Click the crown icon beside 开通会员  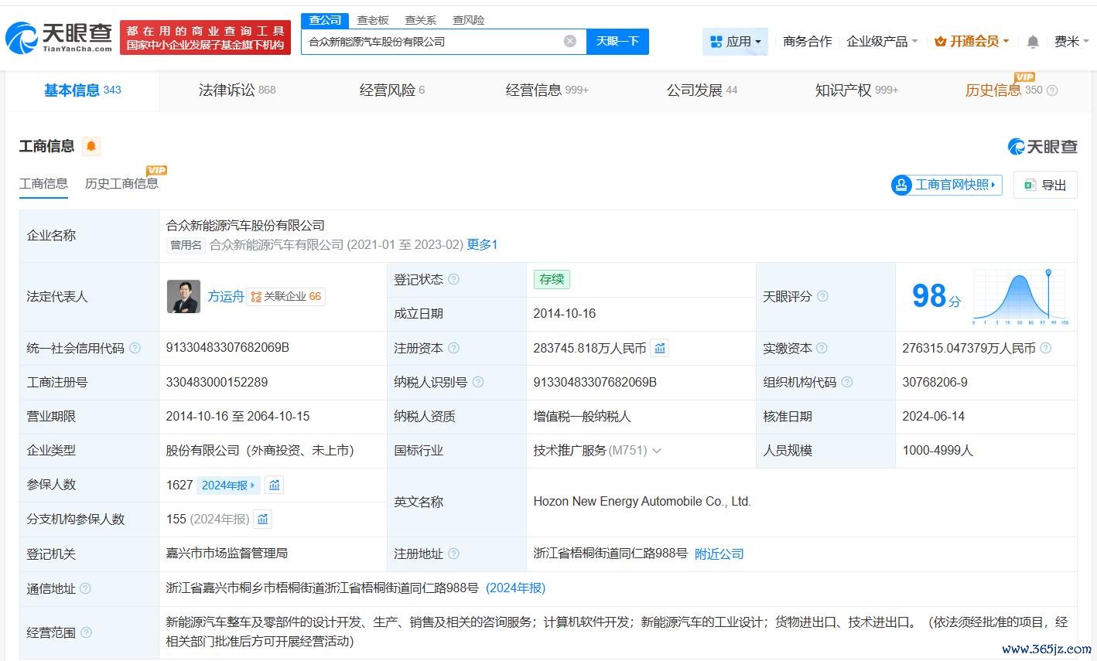coord(941,41)
